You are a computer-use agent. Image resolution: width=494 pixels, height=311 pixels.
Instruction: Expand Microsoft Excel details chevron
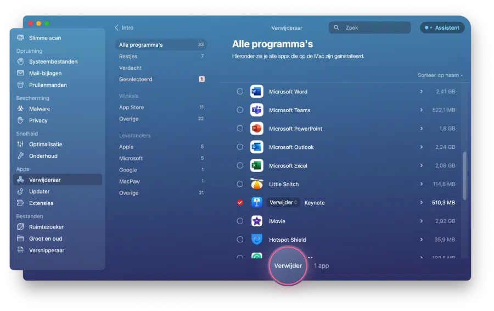[421, 165]
